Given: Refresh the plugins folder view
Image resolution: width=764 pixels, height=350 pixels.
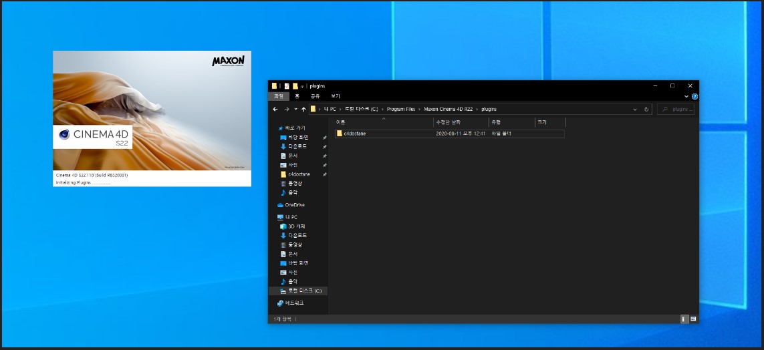Looking at the screenshot, I should 646,110.
